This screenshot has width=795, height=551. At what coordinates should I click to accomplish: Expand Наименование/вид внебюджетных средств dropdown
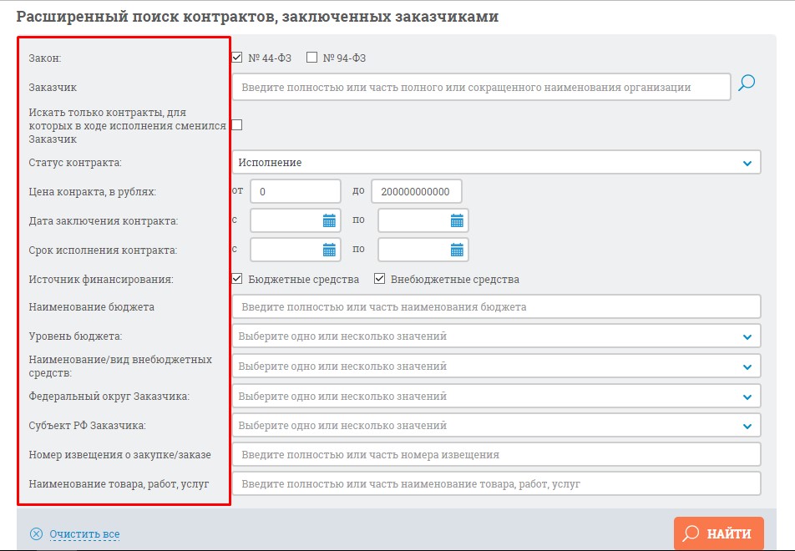click(x=496, y=366)
